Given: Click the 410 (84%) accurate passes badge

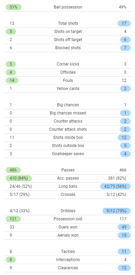Looking at the screenshot, I should tap(19, 178).
